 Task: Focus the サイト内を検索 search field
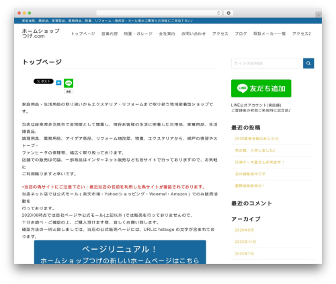(x=267, y=63)
